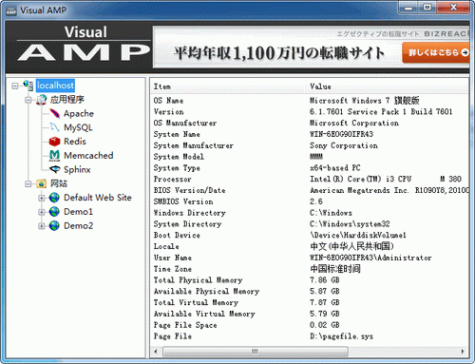The image size is (475, 364).
Task: Click the Visual AMP title bar icon
Action: pos(11,10)
